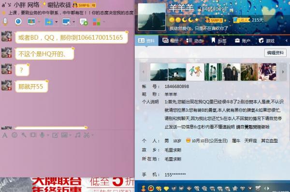Expand the file transfer folder dropdown arrow
290x192 pixels.
pyautogui.click(x=57, y=22)
